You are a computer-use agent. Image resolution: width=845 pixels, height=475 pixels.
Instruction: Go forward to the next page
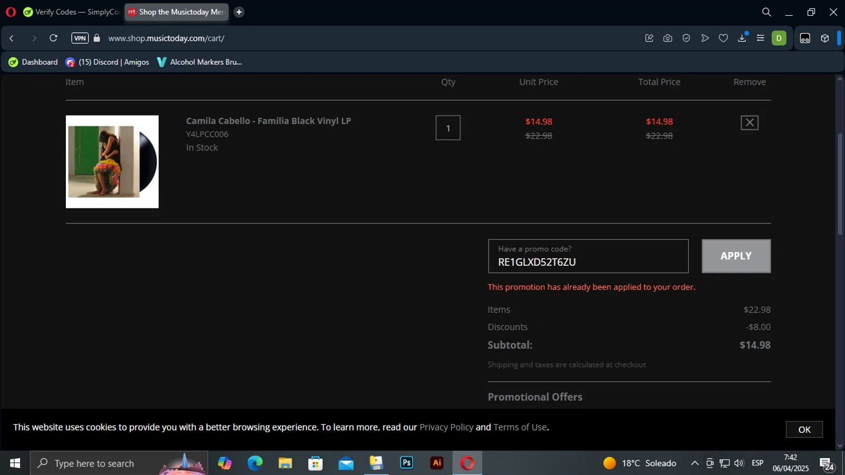(34, 38)
